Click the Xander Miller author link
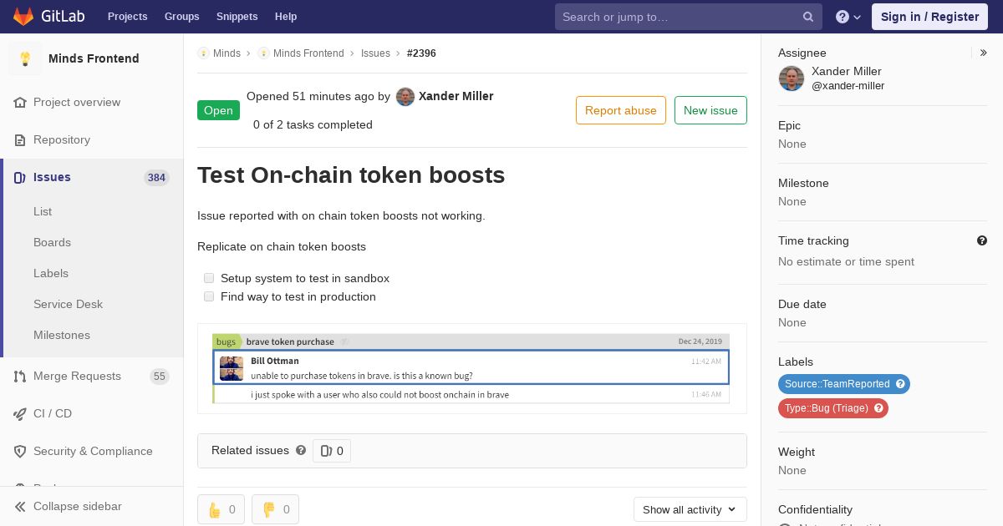 pos(456,96)
